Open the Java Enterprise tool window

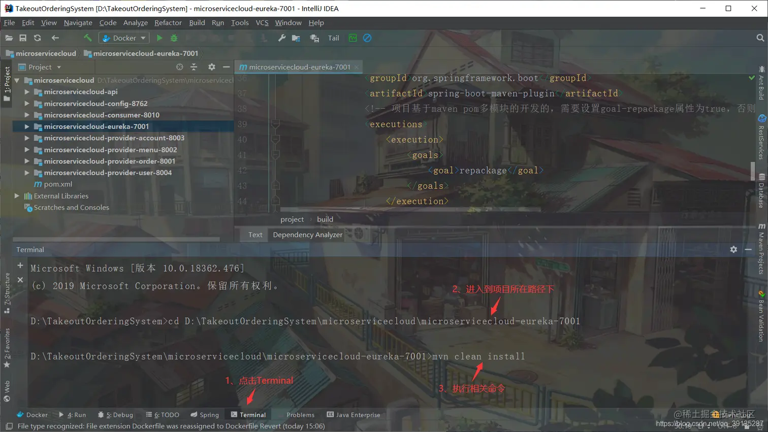[x=354, y=415]
